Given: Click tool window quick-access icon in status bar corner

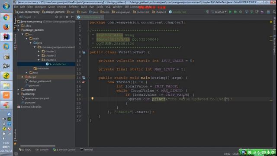Looking at the screenshot, I should 16,154.
